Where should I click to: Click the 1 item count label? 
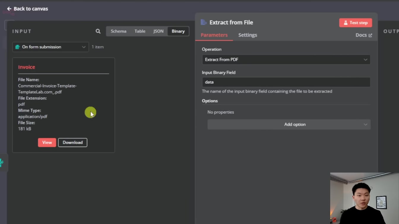[98, 47]
